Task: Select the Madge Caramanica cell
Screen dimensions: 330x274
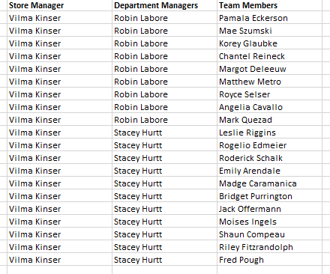Action: click(x=269, y=183)
